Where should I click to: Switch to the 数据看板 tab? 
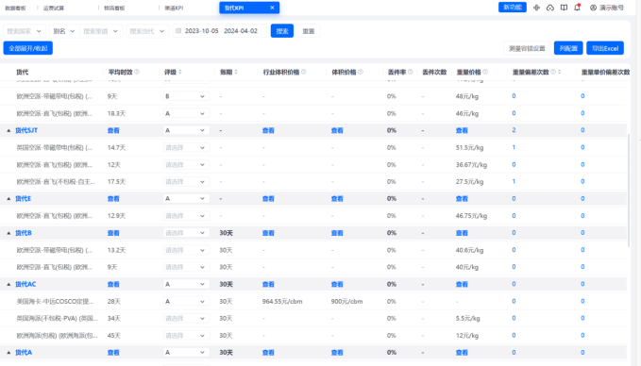[x=15, y=8]
